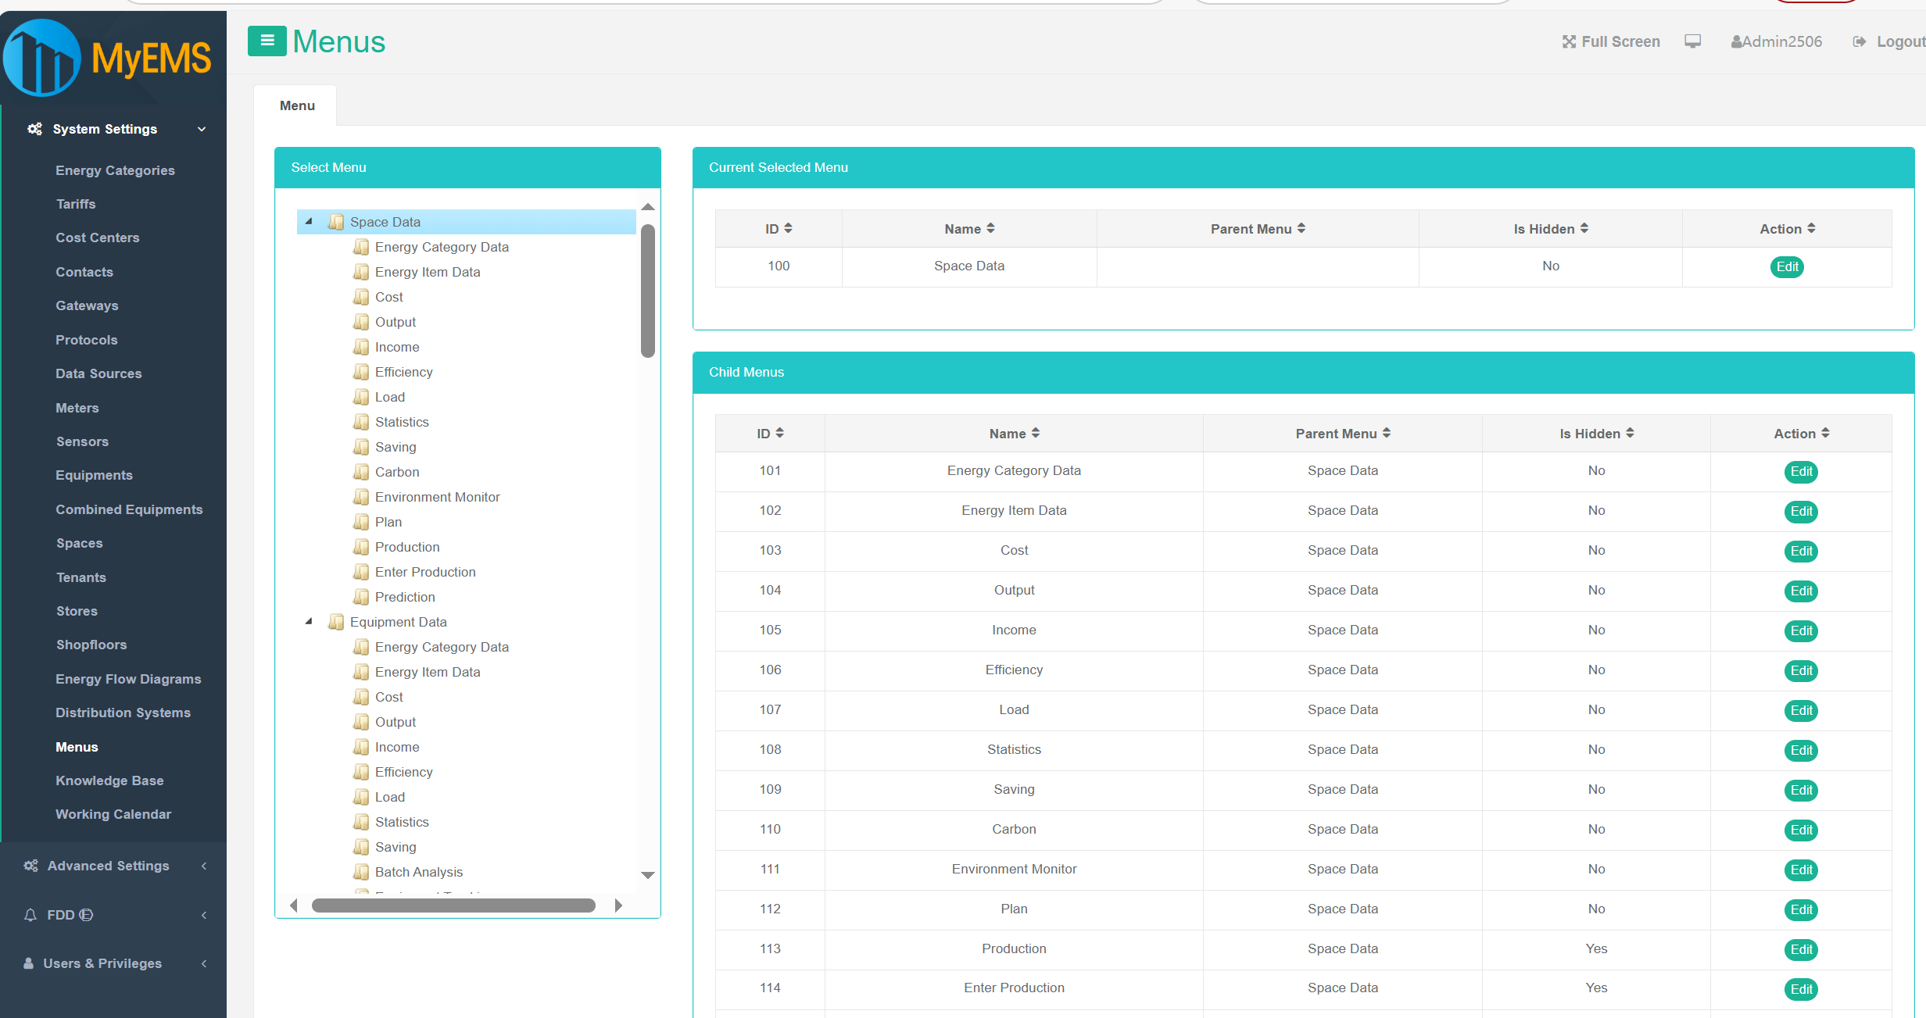Click the Users & Privileges person icon
The height and width of the screenshot is (1018, 1926).
(29, 963)
